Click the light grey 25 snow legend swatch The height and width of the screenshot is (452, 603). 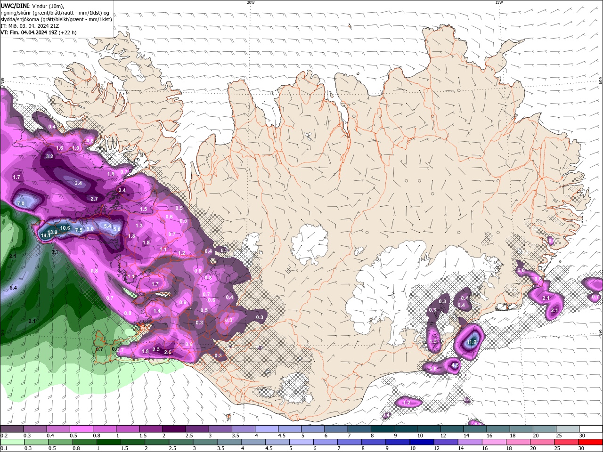[x=568, y=429]
